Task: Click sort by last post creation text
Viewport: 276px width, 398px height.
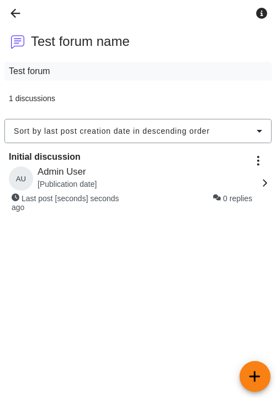Action: (x=112, y=131)
